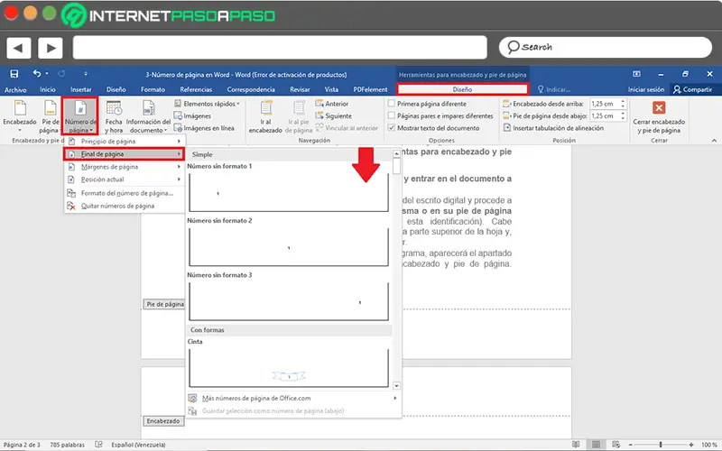Image resolution: width=722 pixels, height=451 pixels.
Task: Open the Correspondencia tab
Action: pos(251,89)
